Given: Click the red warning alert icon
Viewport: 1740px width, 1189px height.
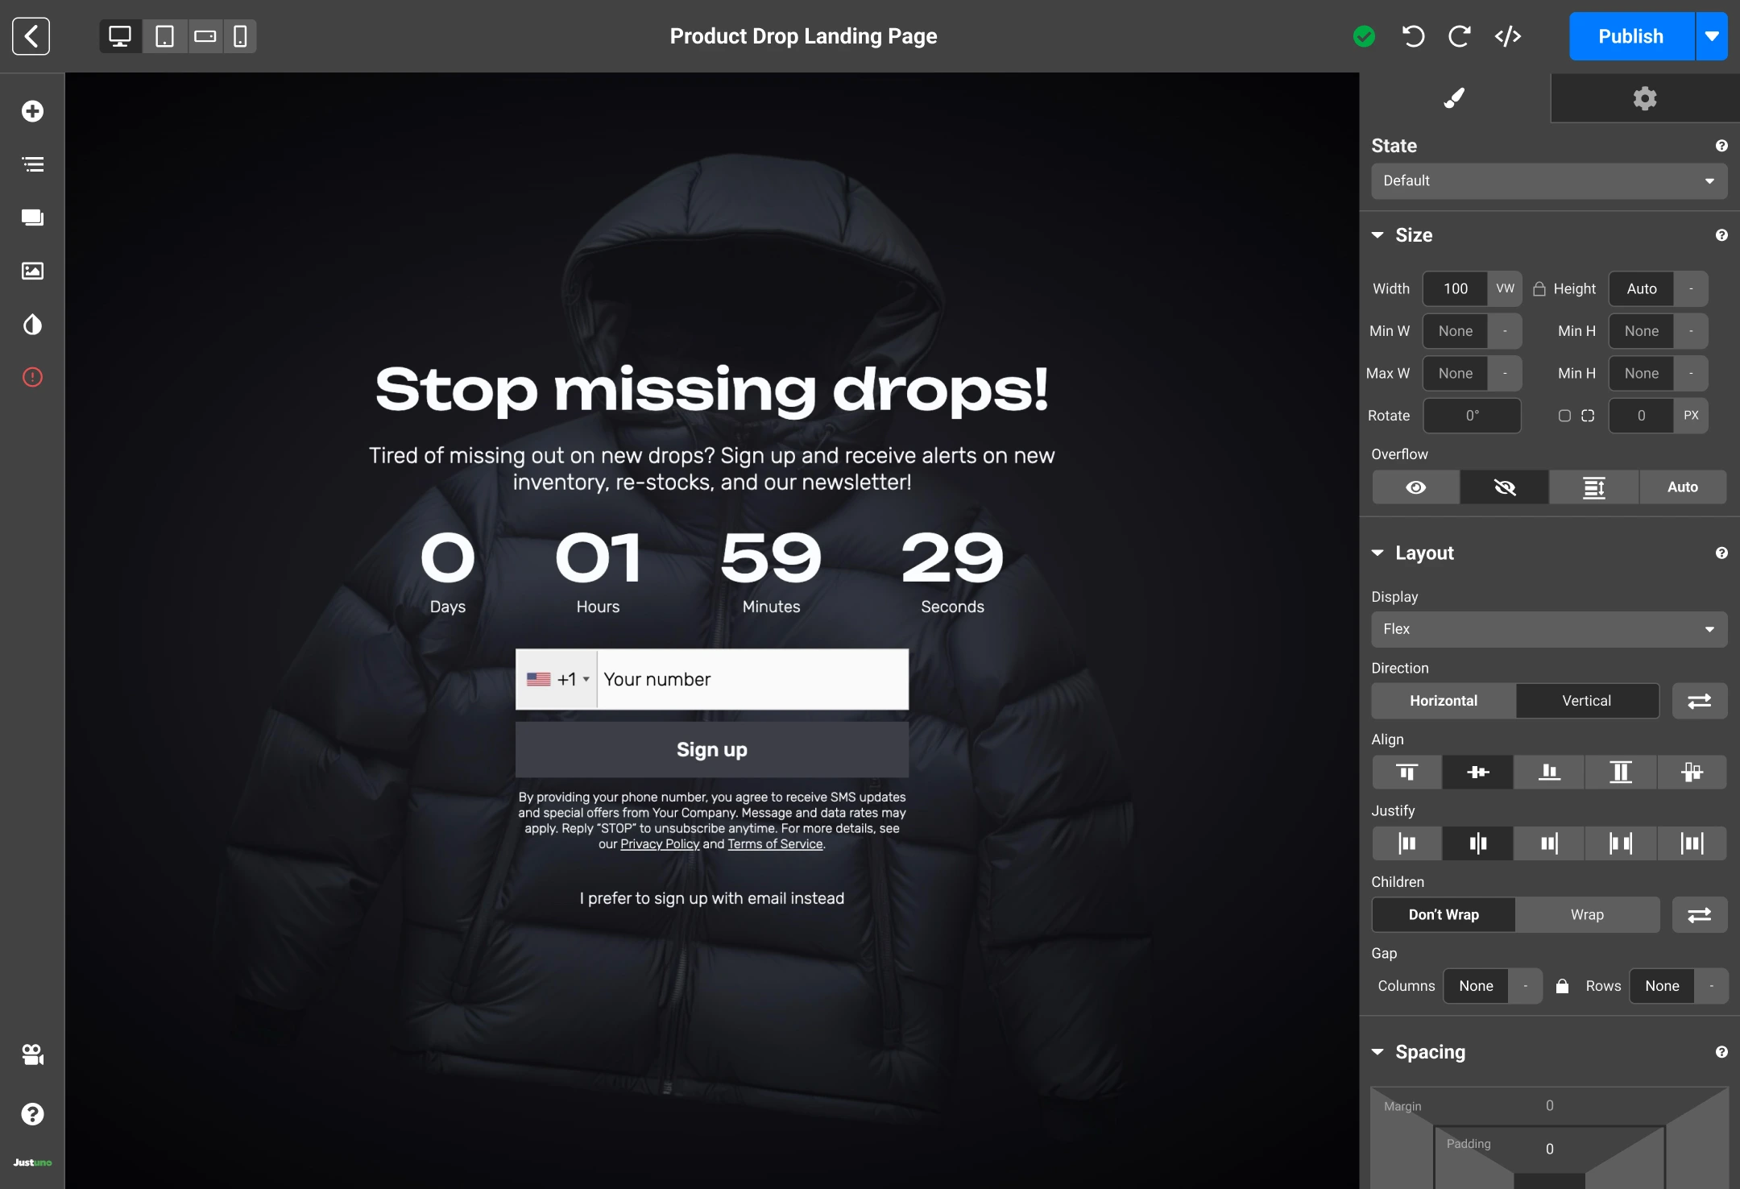Looking at the screenshot, I should pyautogui.click(x=32, y=377).
